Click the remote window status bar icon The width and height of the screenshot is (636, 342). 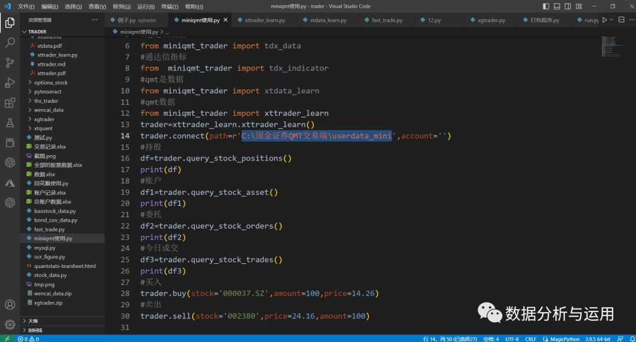[7, 338]
